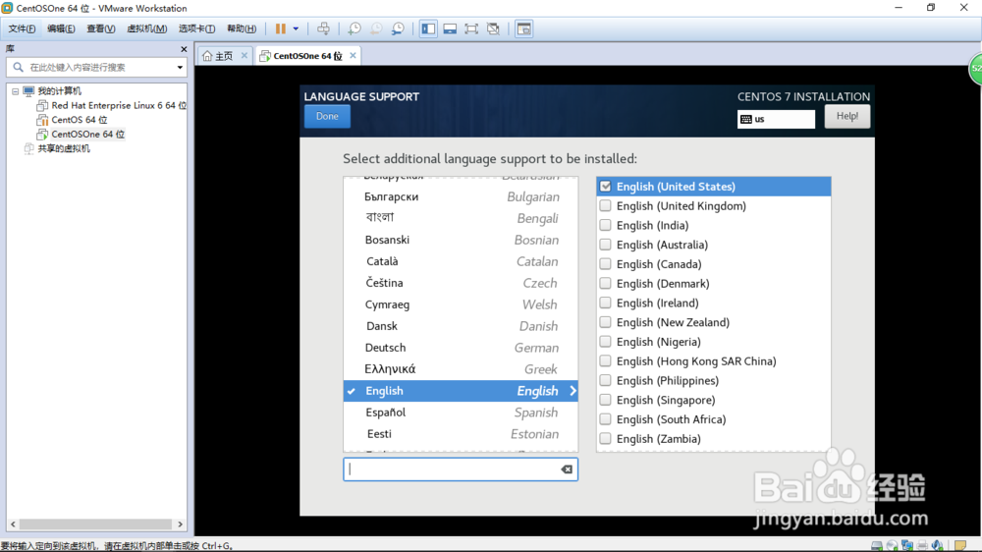Select Čeština (Czech) language row
The height and width of the screenshot is (552, 982).
(461, 283)
